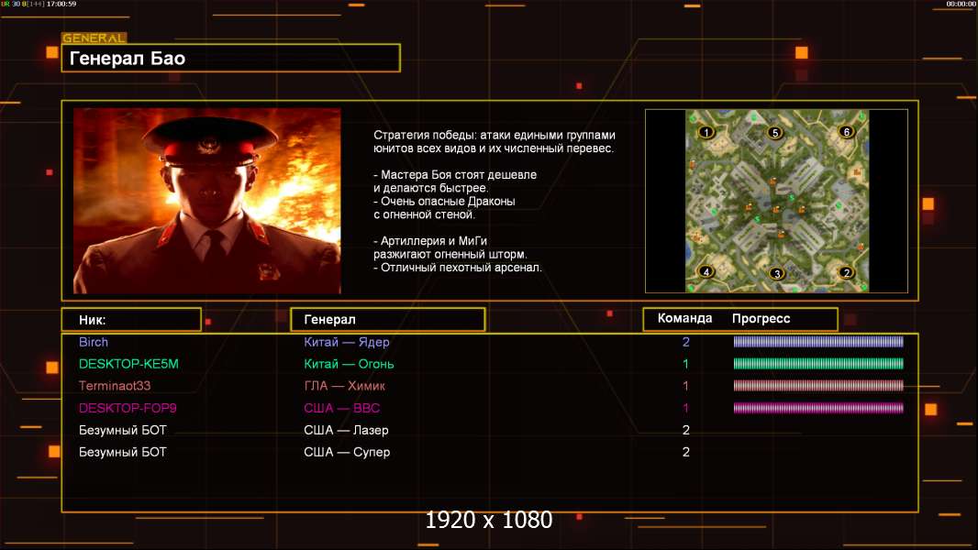Click the GENERAL label tag
This screenshot has width=978, height=550.
[x=94, y=38]
